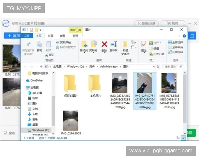Switch to the Home (主页) tab
Image resolution: width=199 pixels, height=159 pixels.
coord(39,36)
